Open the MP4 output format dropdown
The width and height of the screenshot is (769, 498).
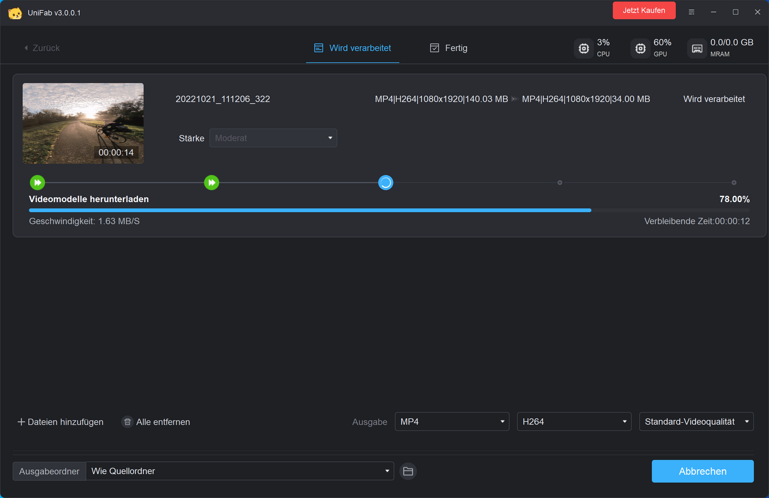(452, 421)
